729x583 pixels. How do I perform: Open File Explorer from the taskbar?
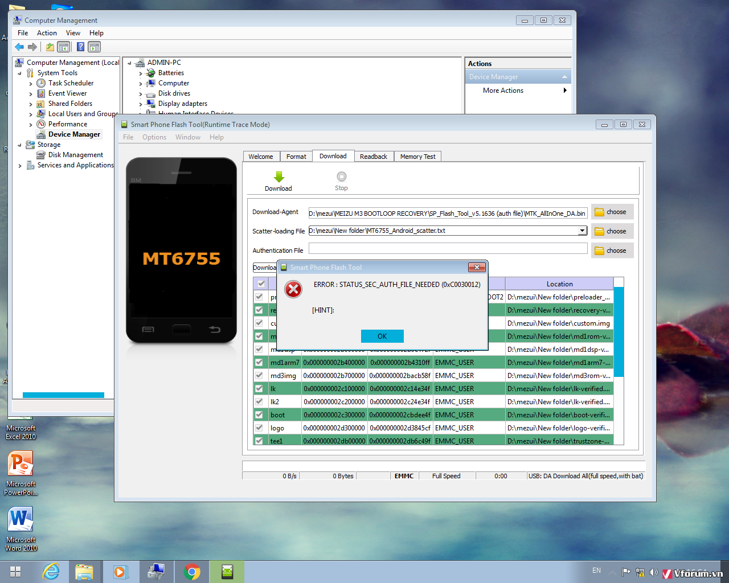pos(84,572)
